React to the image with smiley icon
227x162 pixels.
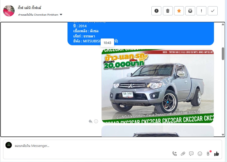tap(96, 121)
